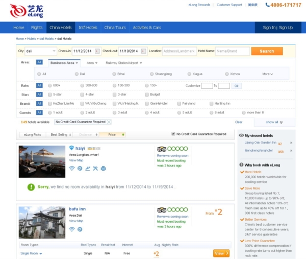Open View Map for haiyi
Image resolution: width=306 pixels, height=259 pixels.
[76, 160]
